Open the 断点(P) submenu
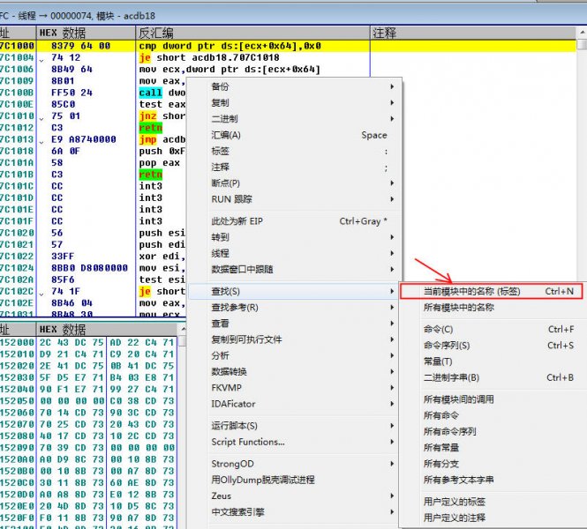This screenshot has width=587, height=529. point(294,183)
